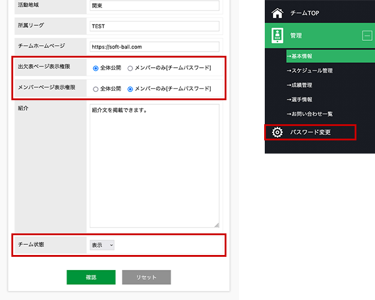Select 全体公開 for メンバーページ表示権限
375x300 pixels.
click(96, 89)
